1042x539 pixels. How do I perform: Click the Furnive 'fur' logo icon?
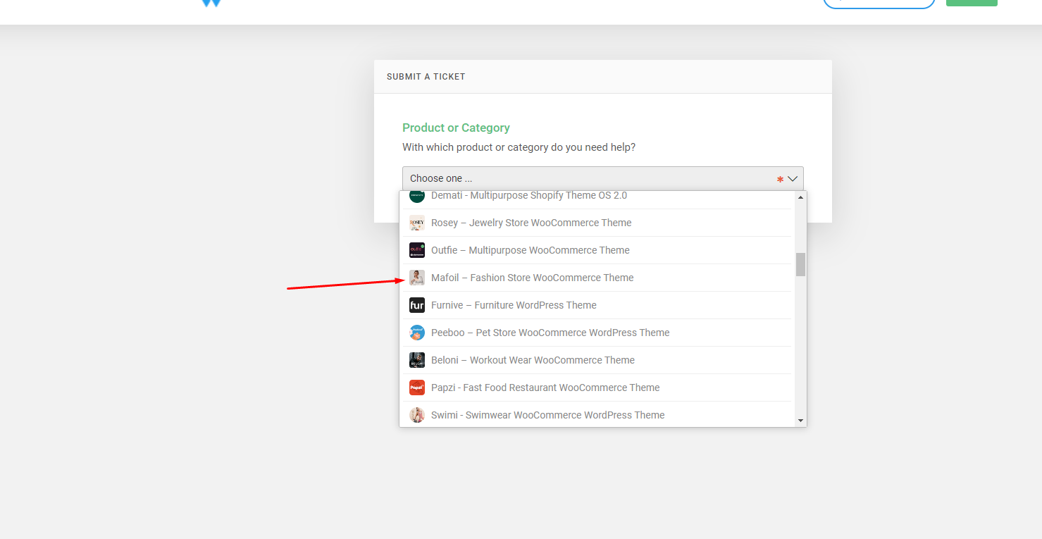pyautogui.click(x=417, y=305)
